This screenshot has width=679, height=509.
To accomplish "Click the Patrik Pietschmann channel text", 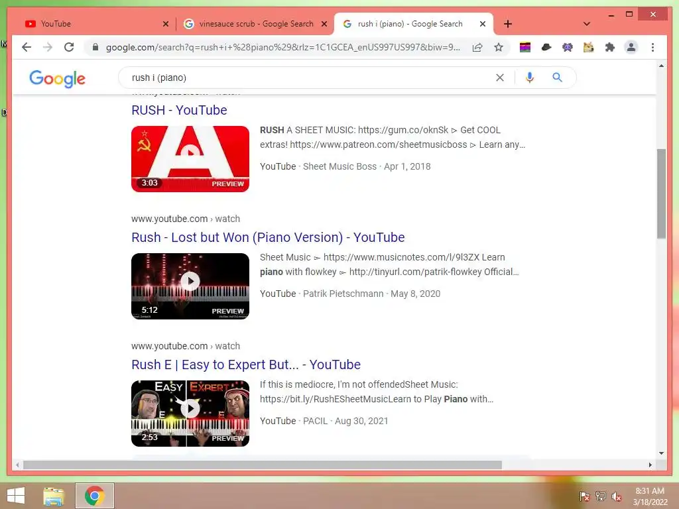I will click(x=343, y=294).
